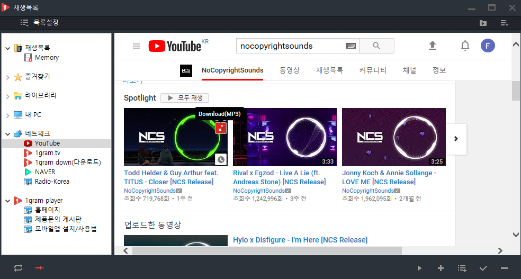Click the YouTube search magnifier button
The width and height of the screenshot is (521, 279).
click(x=376, y=46)
